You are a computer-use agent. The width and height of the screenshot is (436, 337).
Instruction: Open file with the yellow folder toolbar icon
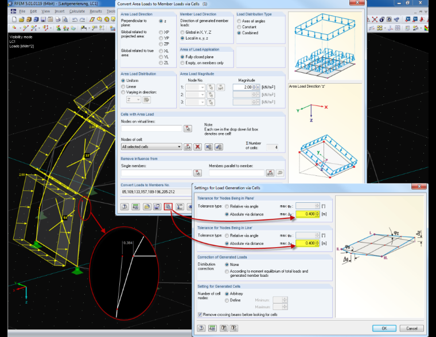[21, 19]
